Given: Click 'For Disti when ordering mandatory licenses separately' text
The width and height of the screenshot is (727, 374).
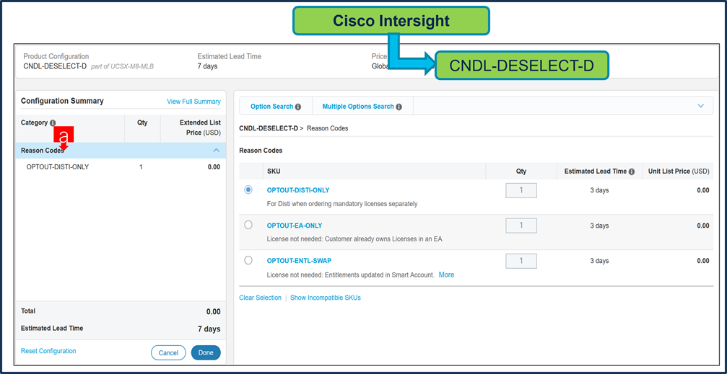Looking at the screenshot, I should (x=342, y=204).
